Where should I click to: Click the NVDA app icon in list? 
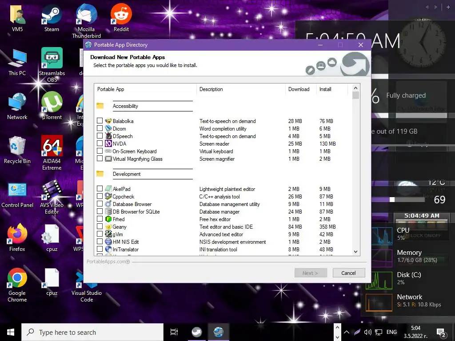click(108, 143)
